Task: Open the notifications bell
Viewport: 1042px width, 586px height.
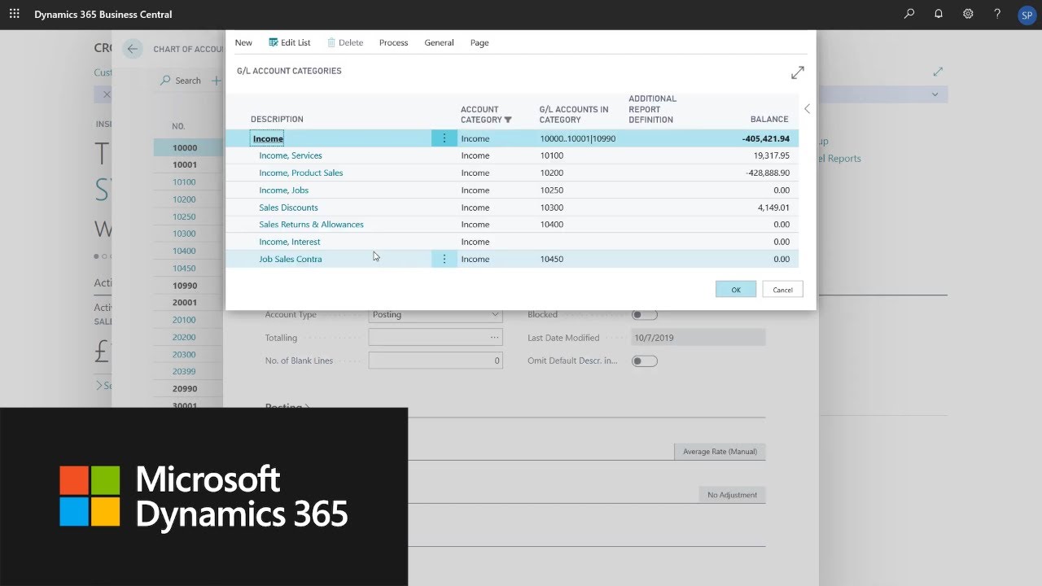Action: pyautogui.click(x=939, y=14)
